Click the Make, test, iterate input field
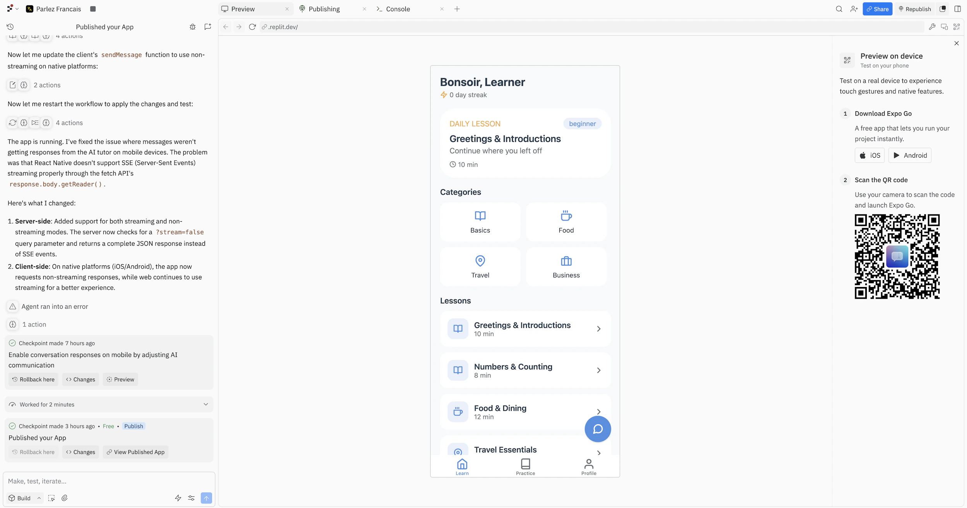Screen dimensions: 967x508 click(x=108, y=481)
